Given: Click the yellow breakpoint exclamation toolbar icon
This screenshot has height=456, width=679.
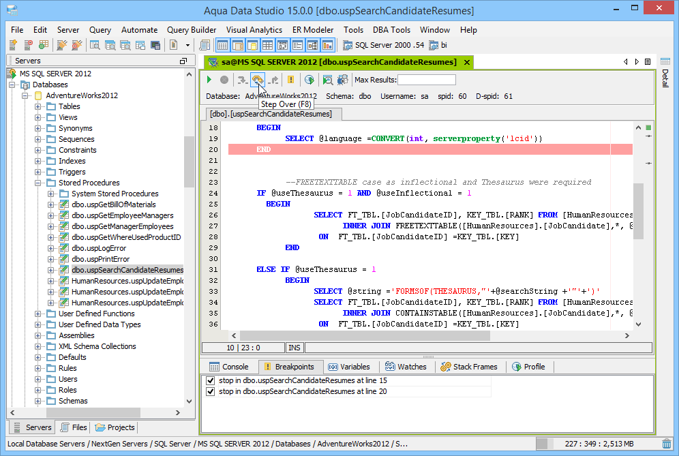Looking at the screenshot, I should coord(291,80).
